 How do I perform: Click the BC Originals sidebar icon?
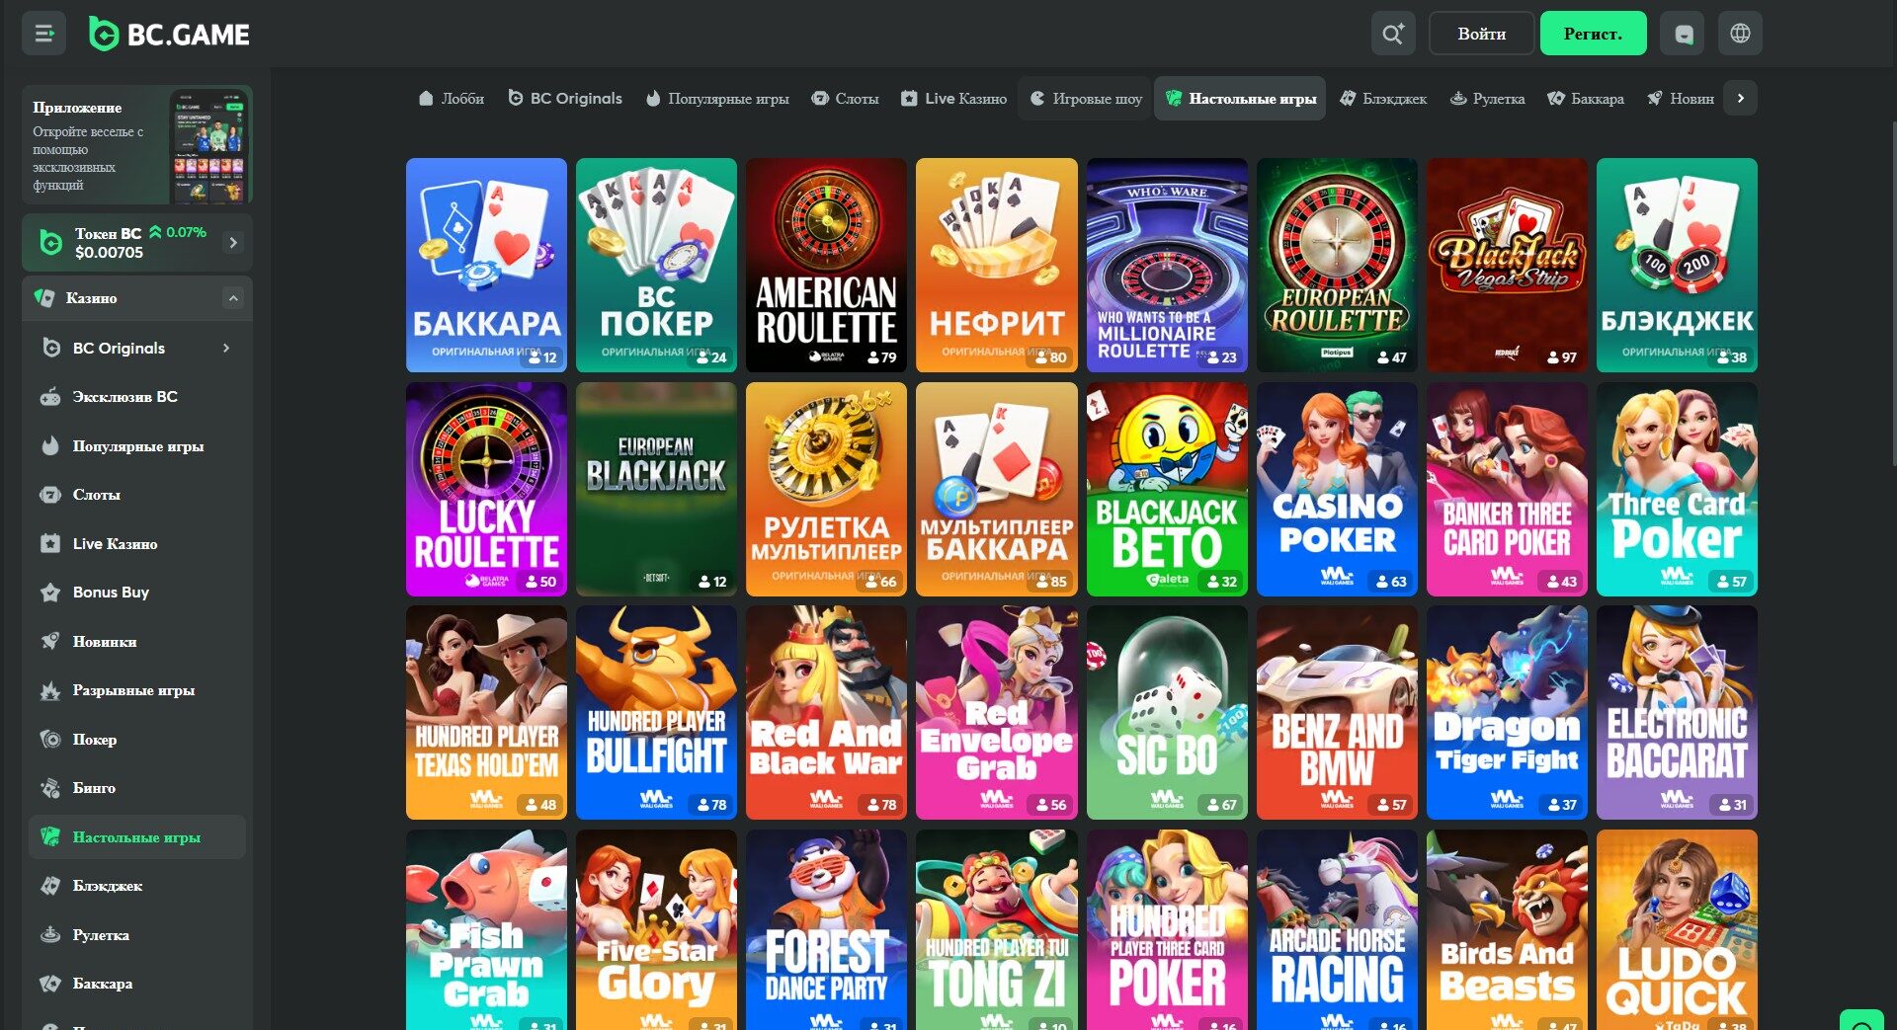(51, 348)
